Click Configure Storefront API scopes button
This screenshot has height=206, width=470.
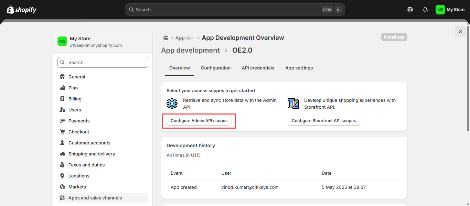coord(324,121)
